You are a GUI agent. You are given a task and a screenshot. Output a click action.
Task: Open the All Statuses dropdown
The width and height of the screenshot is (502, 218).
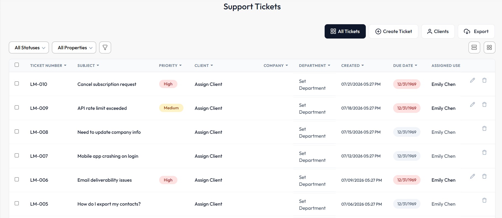pyautogui.click(x=29, y=48)
